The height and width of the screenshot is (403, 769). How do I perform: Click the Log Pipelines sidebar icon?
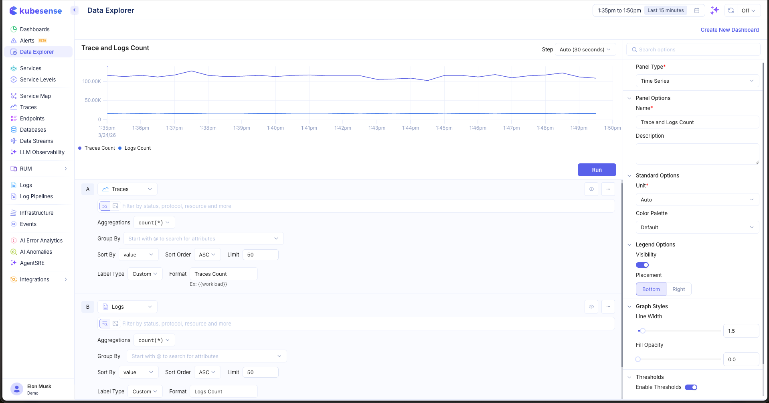(x=14, y=196)
